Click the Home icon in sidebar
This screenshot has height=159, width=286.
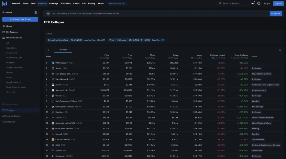[x=4, y=26]
